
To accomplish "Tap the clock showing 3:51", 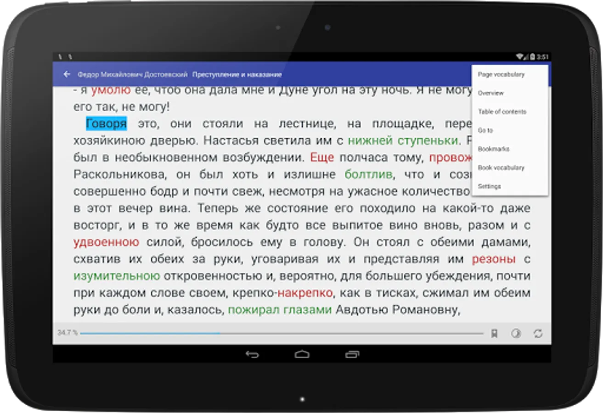I will point(543,57).
